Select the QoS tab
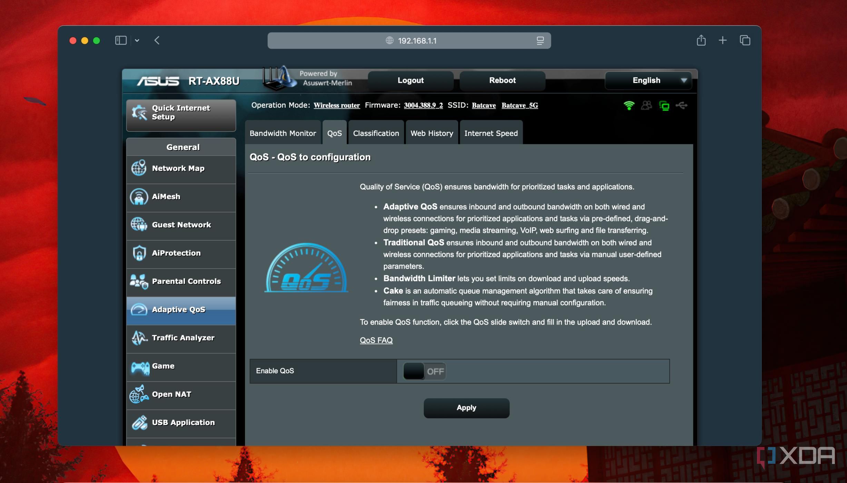This screenshot has height=483, width=847. pyautogui.click(x=334, y=133)
